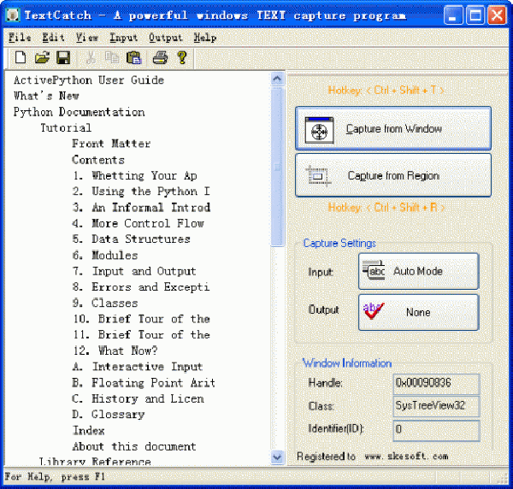The width and height of the screenshot is (513, 489).
Task: Select line D. Glossary
Action: tap(109, 415)
